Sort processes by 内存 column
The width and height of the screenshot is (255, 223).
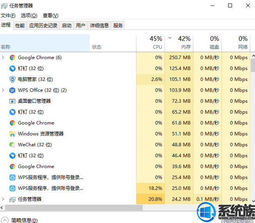tap(179, 43)
